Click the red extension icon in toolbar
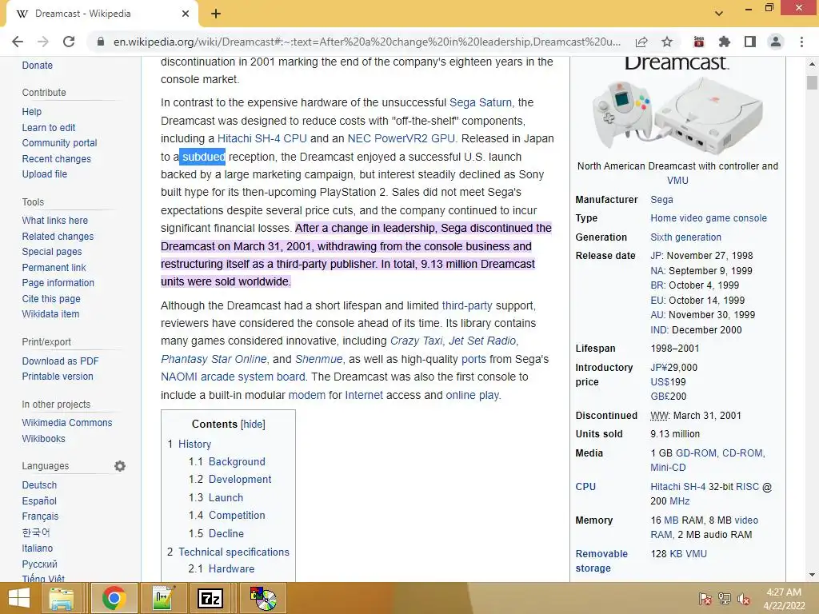Viewport: 819px width, 614px height. [x=699, y=42]
